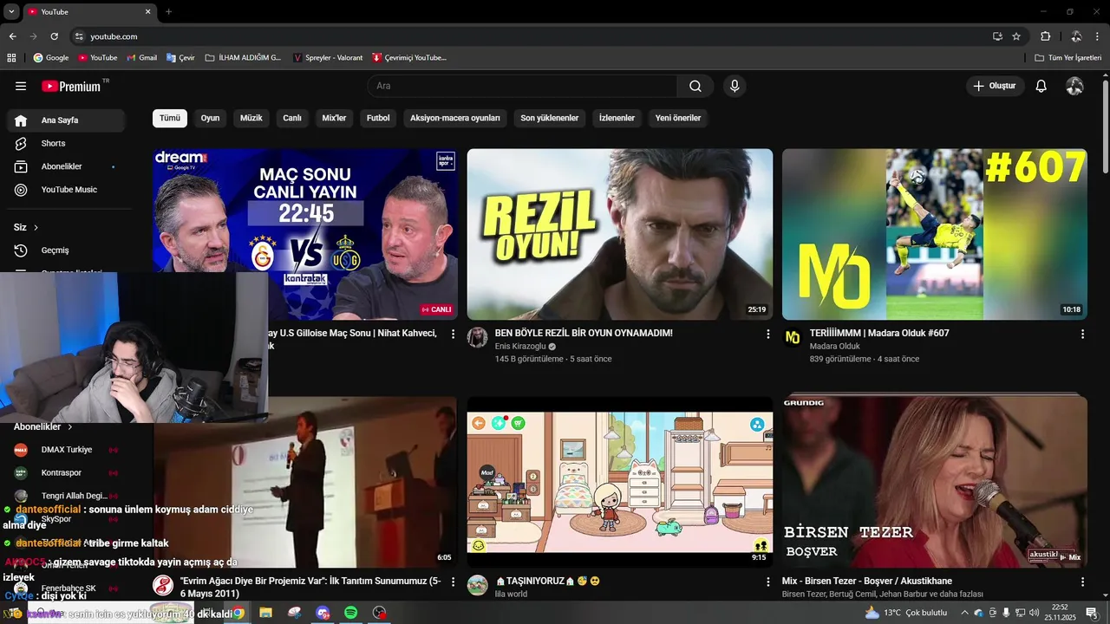The width and height of the screenshot is (1110, 624).
Task: Close the YouTube browser tab
Action: tap(147, 12)
